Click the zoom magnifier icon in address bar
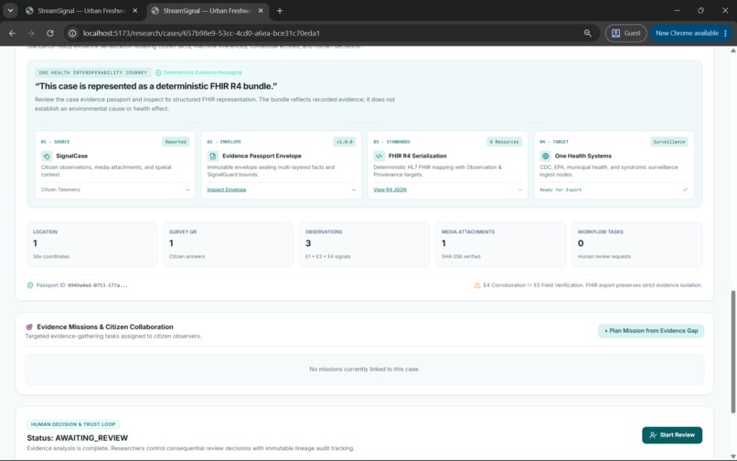This screenshot has height=461, width=737. 588,34
